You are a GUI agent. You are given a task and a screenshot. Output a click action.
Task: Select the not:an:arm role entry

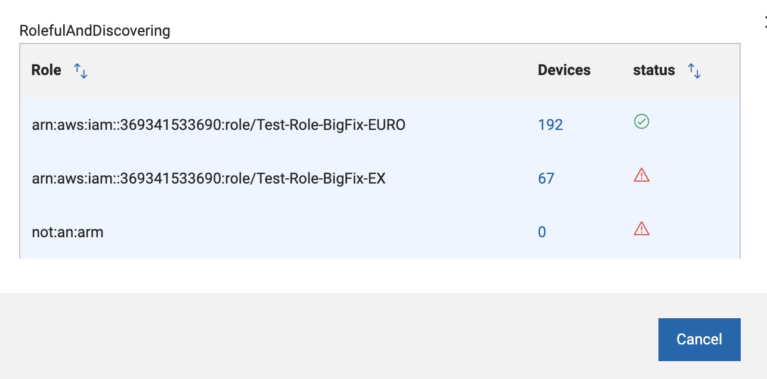tap(67, 232)
